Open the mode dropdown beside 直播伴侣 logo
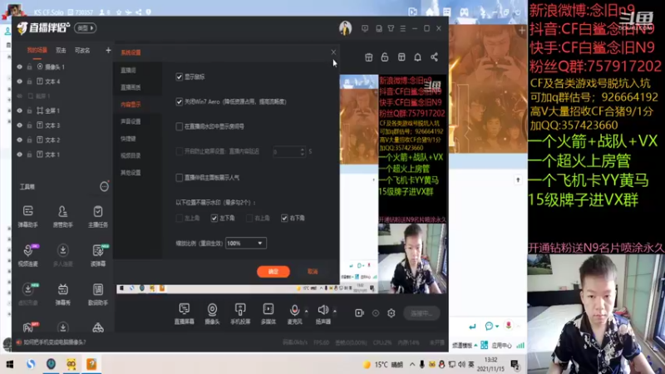The height and width of the screenshot is (374, 665). pyautogui.click(x=86, y=28)
